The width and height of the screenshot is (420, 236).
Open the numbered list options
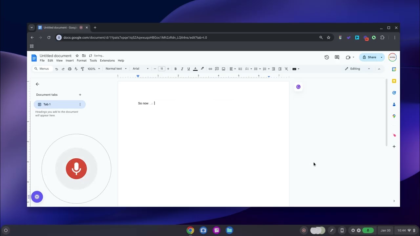(x=269, y=69)
